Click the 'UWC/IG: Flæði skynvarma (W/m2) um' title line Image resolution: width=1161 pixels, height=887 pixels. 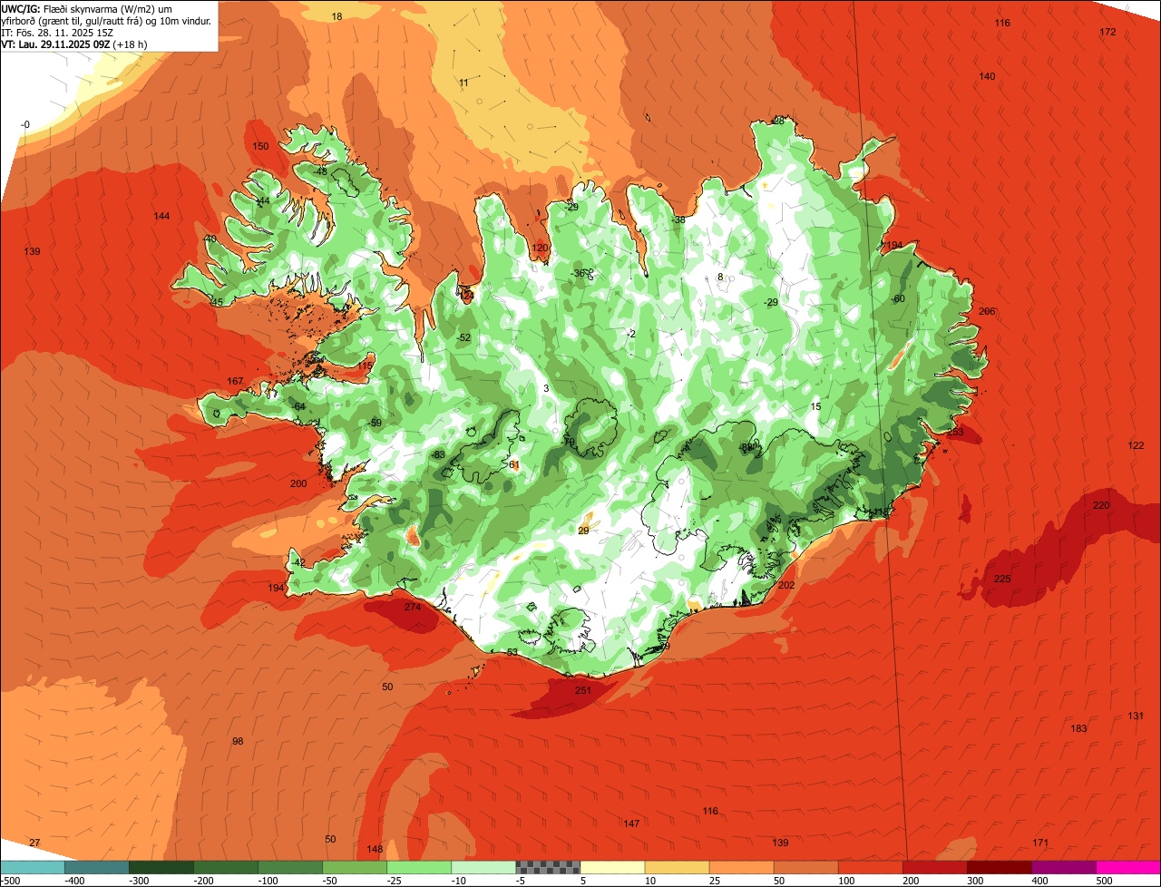[x=87, y=8]
